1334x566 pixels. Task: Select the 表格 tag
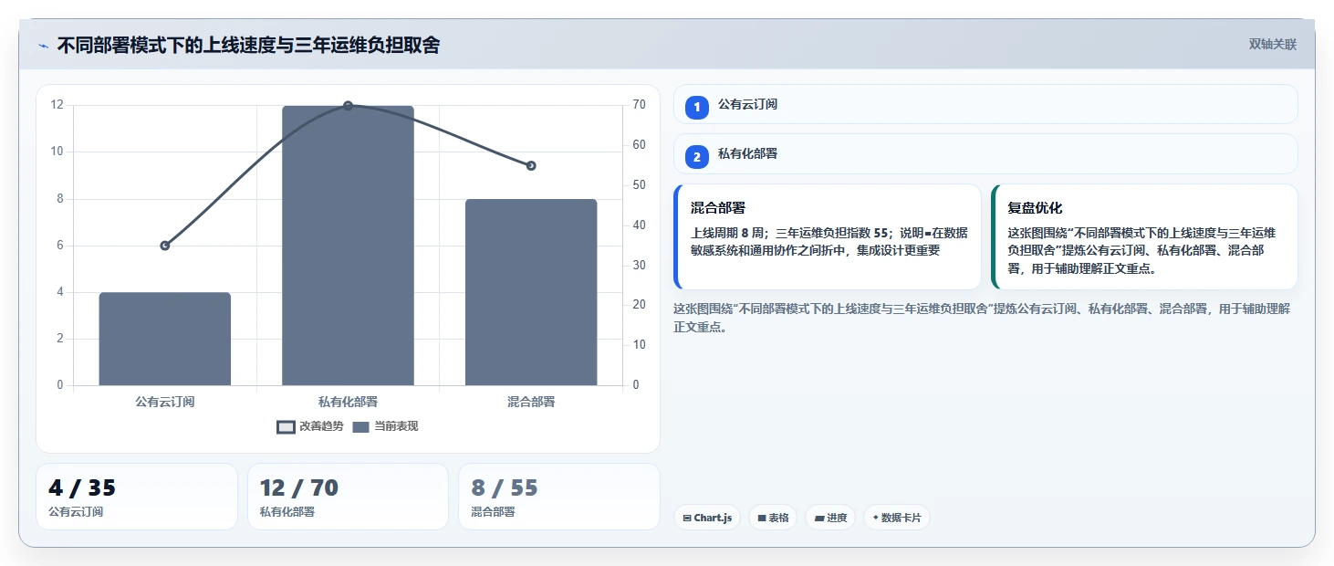[773, 518]
